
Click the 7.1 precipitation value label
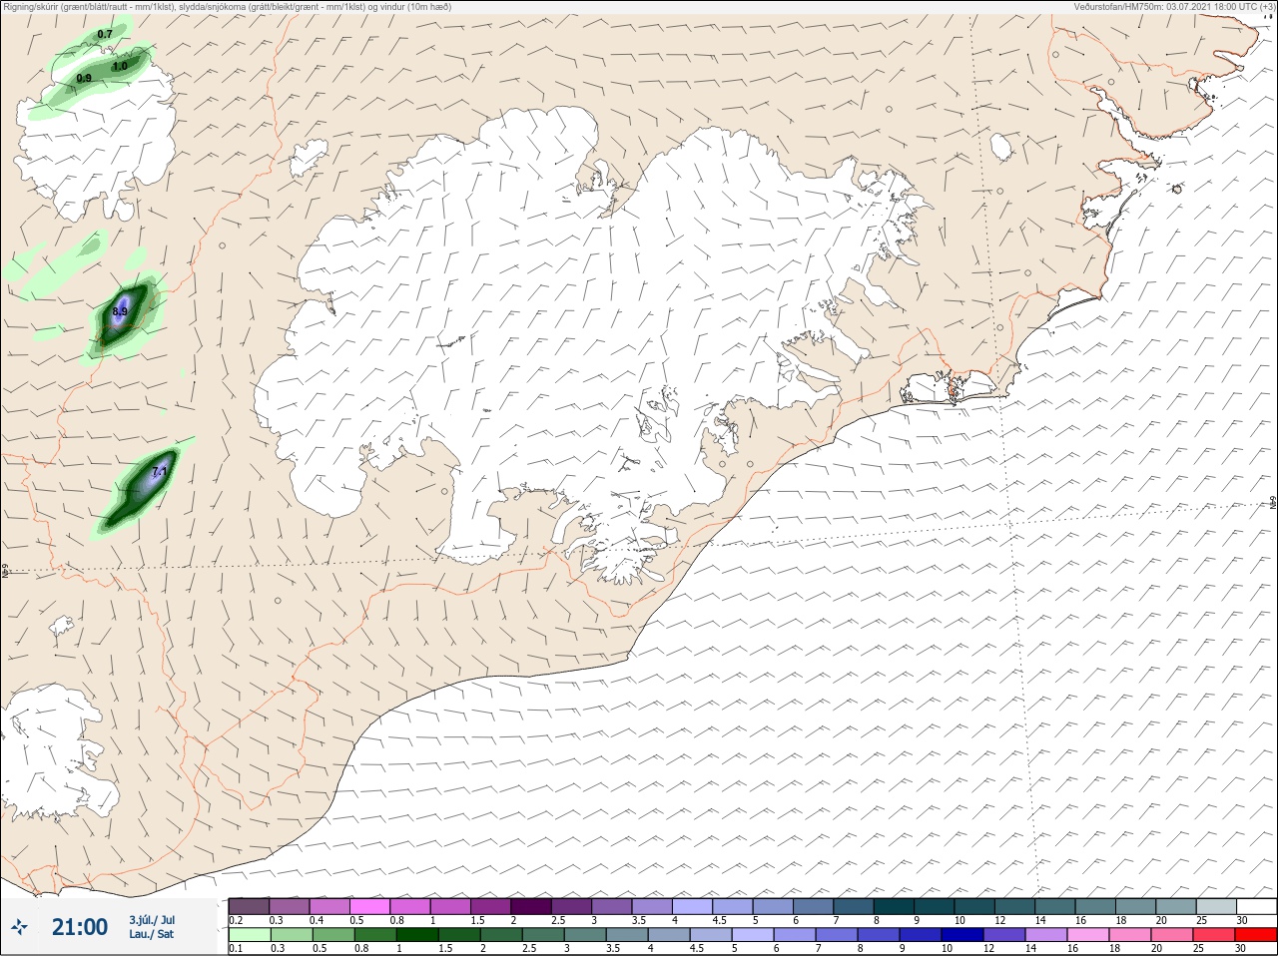pos(160,471)
